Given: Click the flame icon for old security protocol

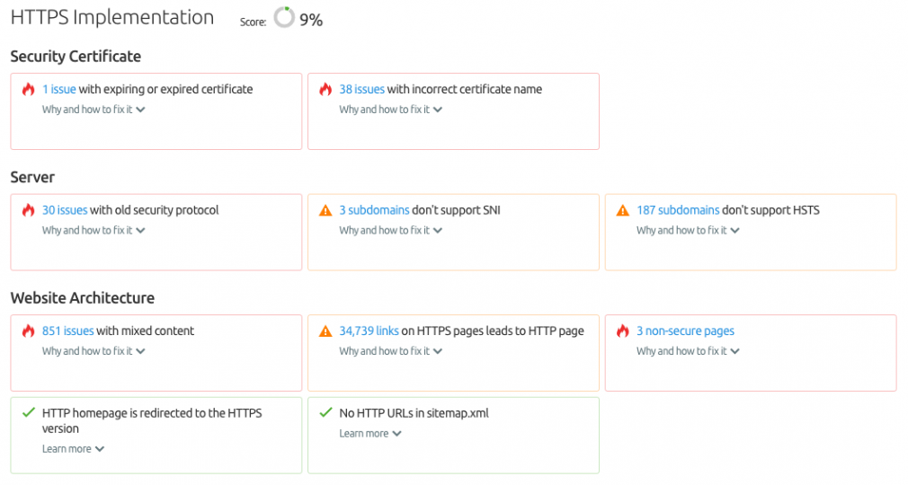Looking at the screenshot, I should 29,210.
